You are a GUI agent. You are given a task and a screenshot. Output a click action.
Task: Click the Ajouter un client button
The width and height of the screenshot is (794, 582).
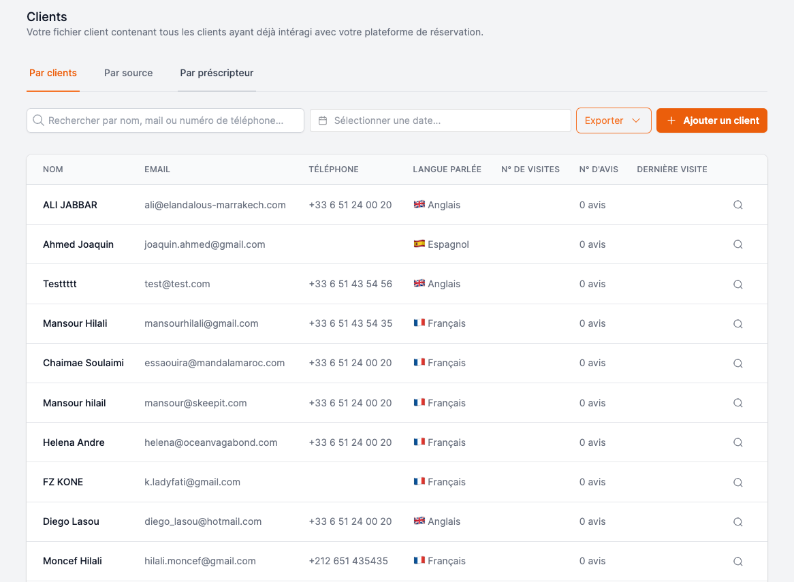(712, 120)
